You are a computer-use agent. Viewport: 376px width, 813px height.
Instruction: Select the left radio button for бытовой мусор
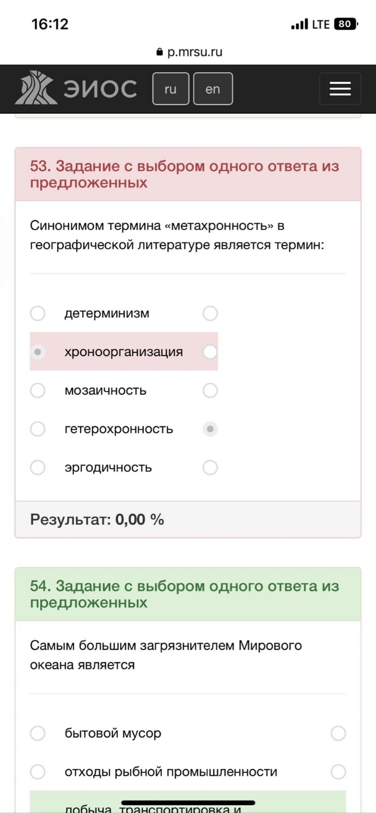(x=38, y=733)
